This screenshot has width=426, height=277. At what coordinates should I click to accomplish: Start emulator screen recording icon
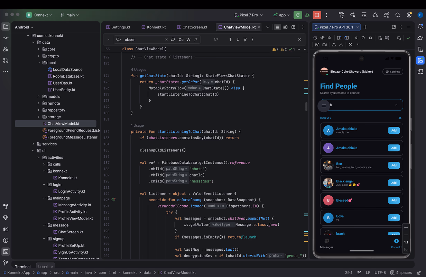tap(324, 45)
